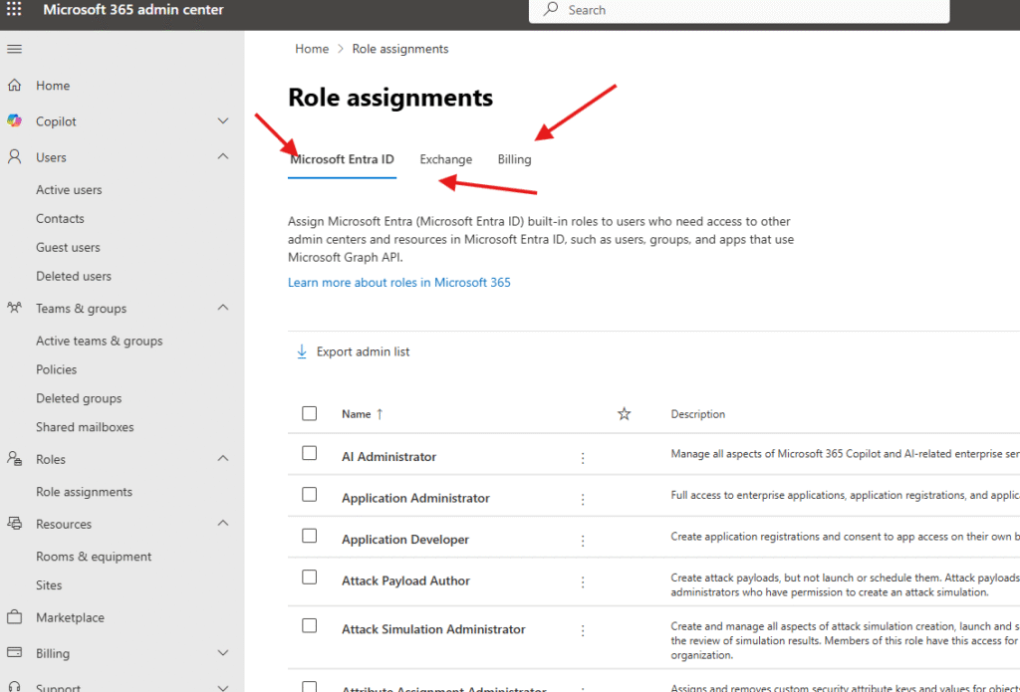
Task: Collapse the Teams & groups chevron
Action: point(223,309)
